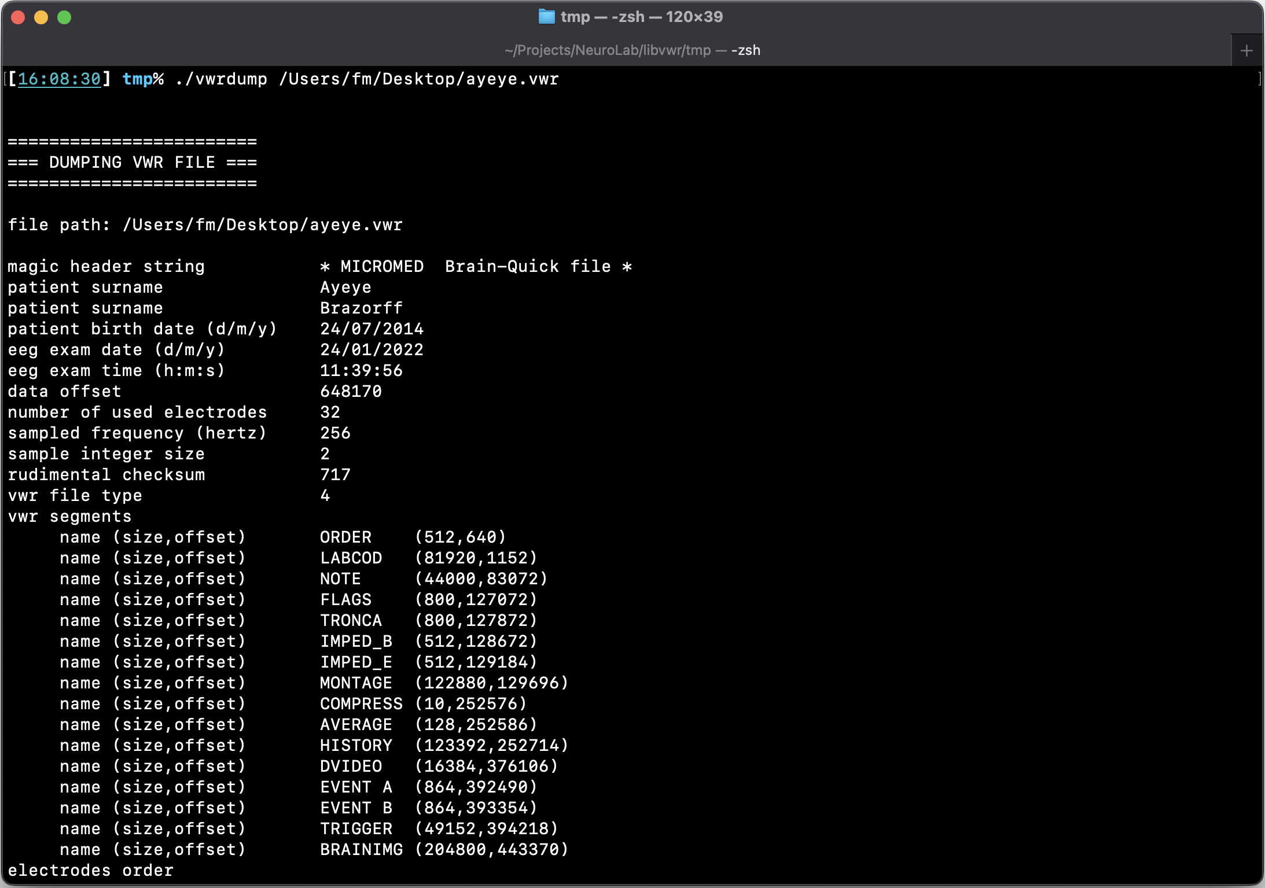Click the data offset value 648170

click(x=351, y=392)
